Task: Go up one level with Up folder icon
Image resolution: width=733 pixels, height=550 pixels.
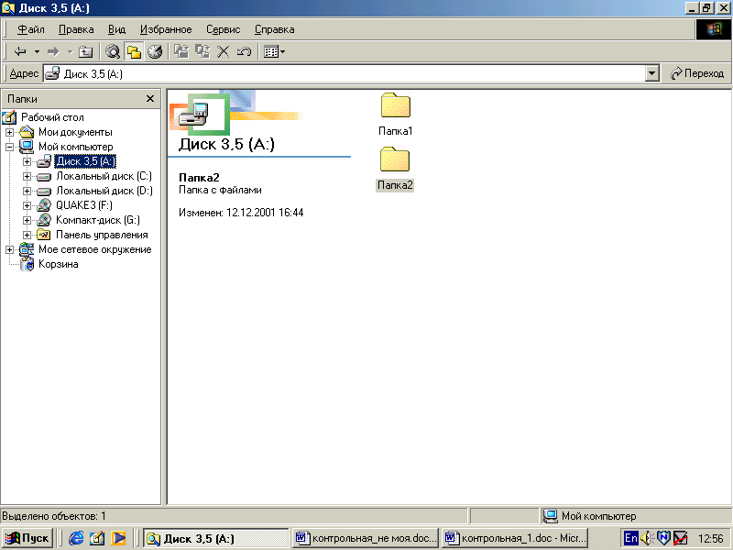Action: pos(85,51)
